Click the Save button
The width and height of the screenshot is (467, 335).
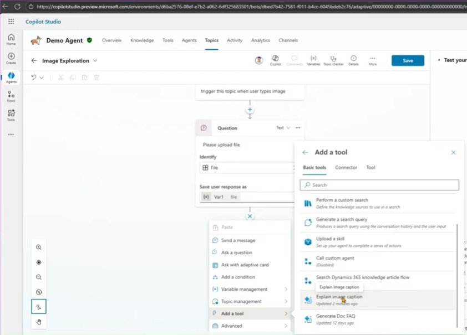[408, 60]
